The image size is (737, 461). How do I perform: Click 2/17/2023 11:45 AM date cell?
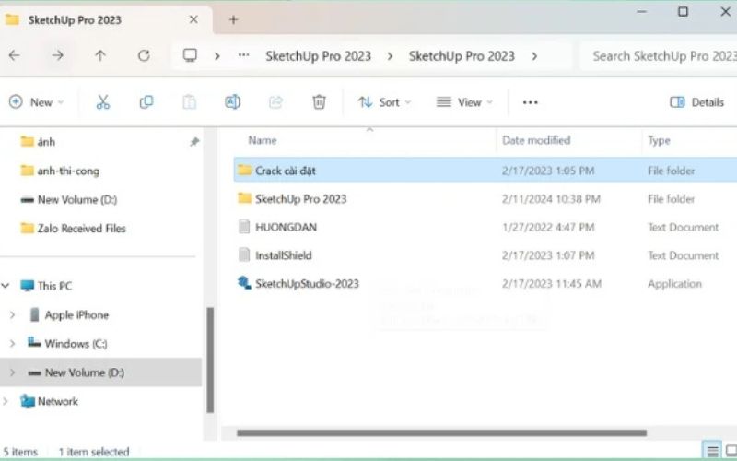551,284
